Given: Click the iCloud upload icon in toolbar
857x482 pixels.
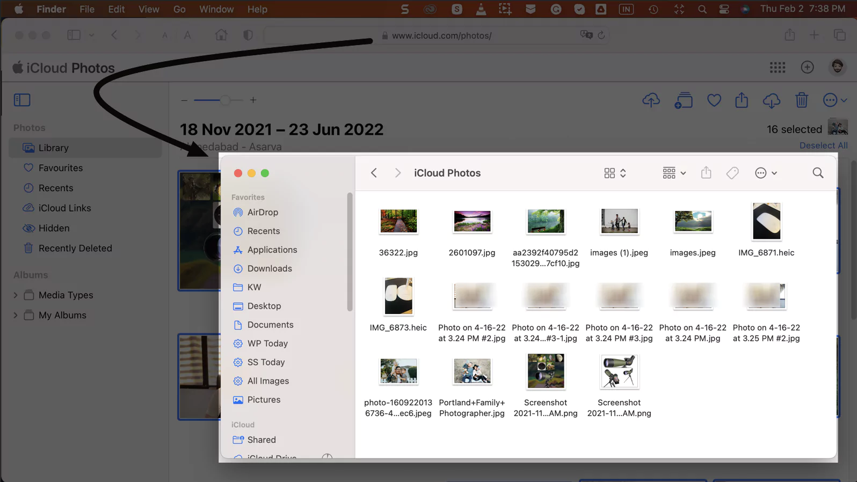Looking at the screenshot, I should click(x=651, y=100).
